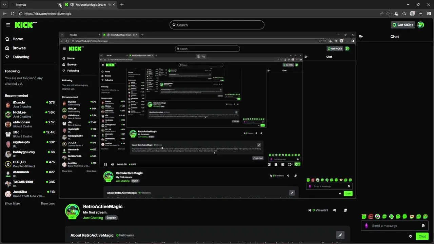This screenshot has height=244, width=434.
Task: Toggle the Kick sidebar hamburger menu
Action: point(8,25)
